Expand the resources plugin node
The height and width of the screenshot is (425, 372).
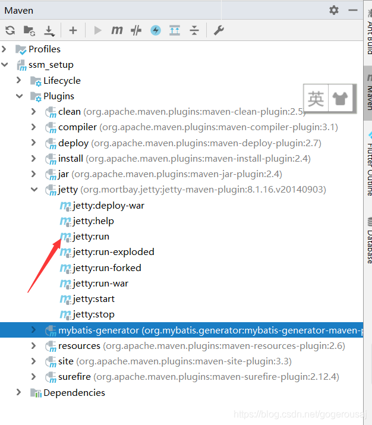(34, 345)
